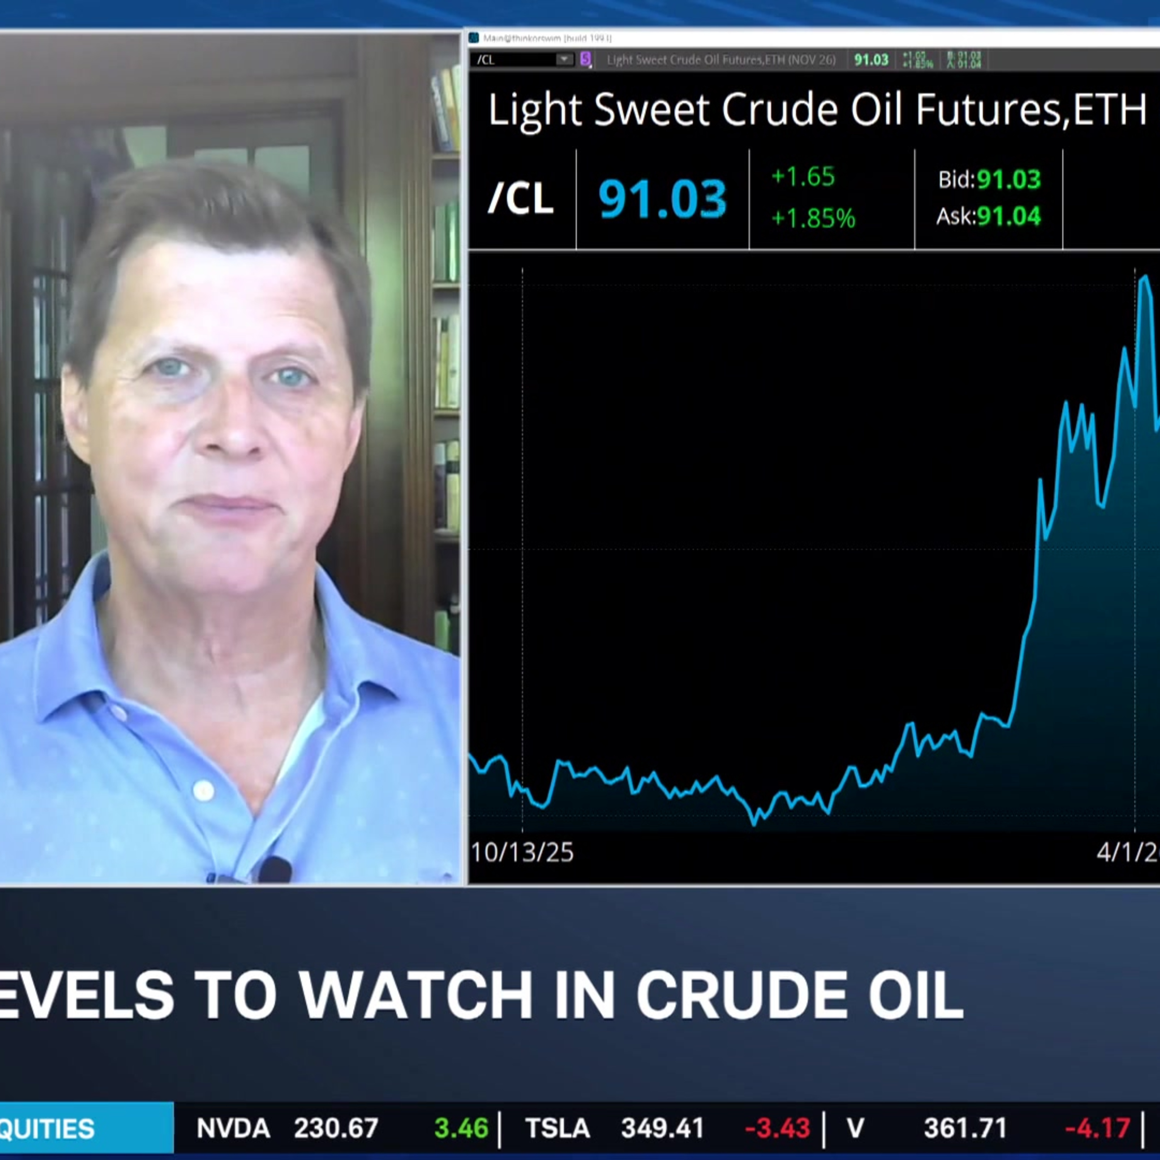Click the TSLA 349.41 ticker entry
This screenshot has height=1160, width=1160.
tap(667, 1128)
